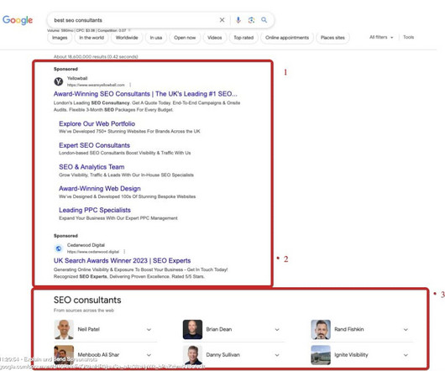Viewport: 445px width, 371px height.
Task: Clear the search box with X icon
Action: coord(222,20)
